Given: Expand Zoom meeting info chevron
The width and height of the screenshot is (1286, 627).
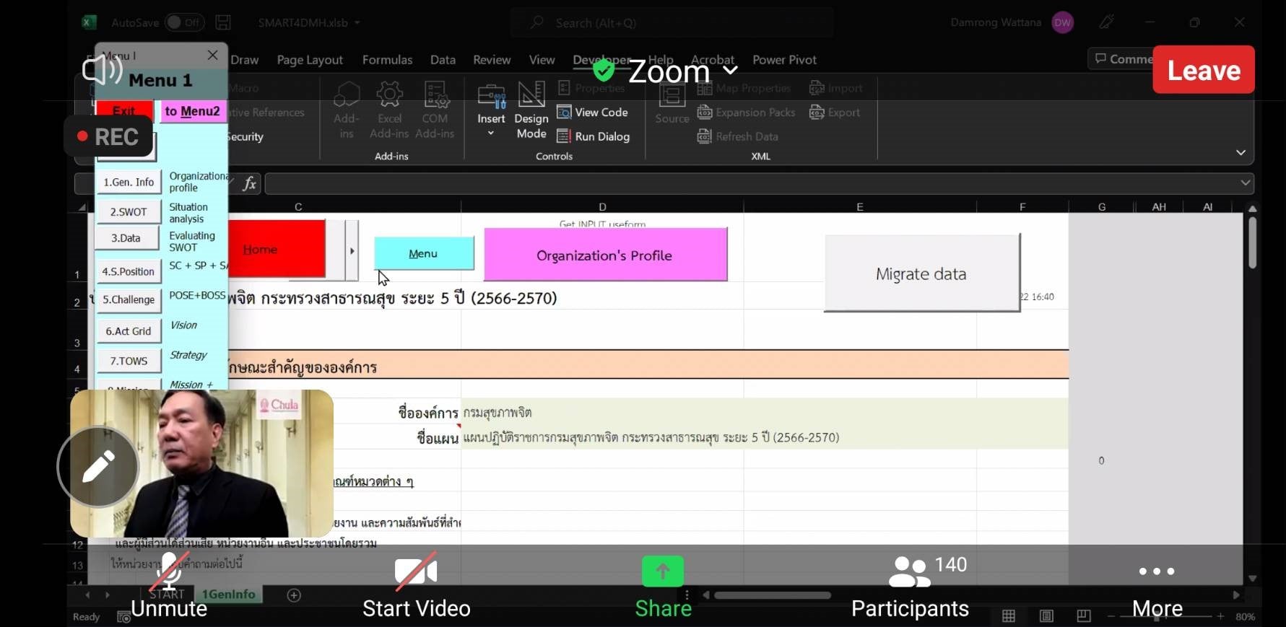Looking at the screenshot, I should 731,70.
